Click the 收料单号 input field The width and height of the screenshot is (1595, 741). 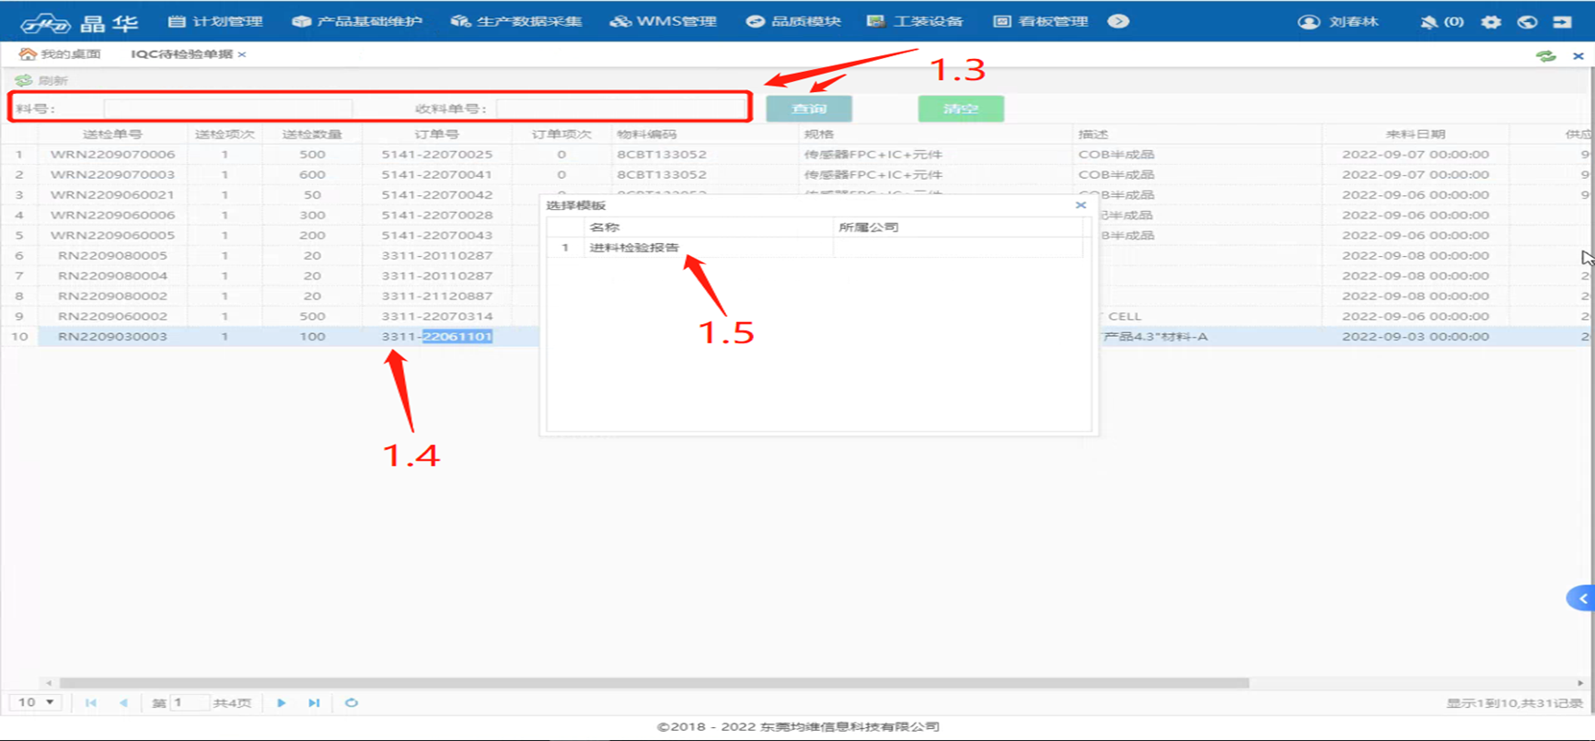tap(621, 109)
